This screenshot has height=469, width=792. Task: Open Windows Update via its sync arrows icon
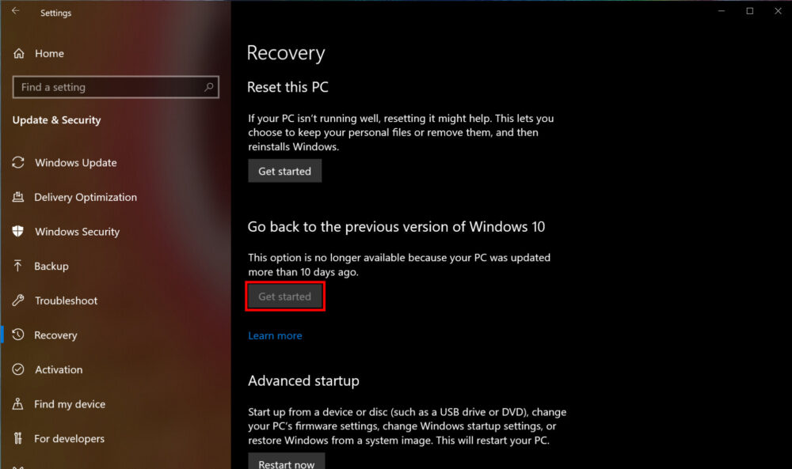pos(18,162)
